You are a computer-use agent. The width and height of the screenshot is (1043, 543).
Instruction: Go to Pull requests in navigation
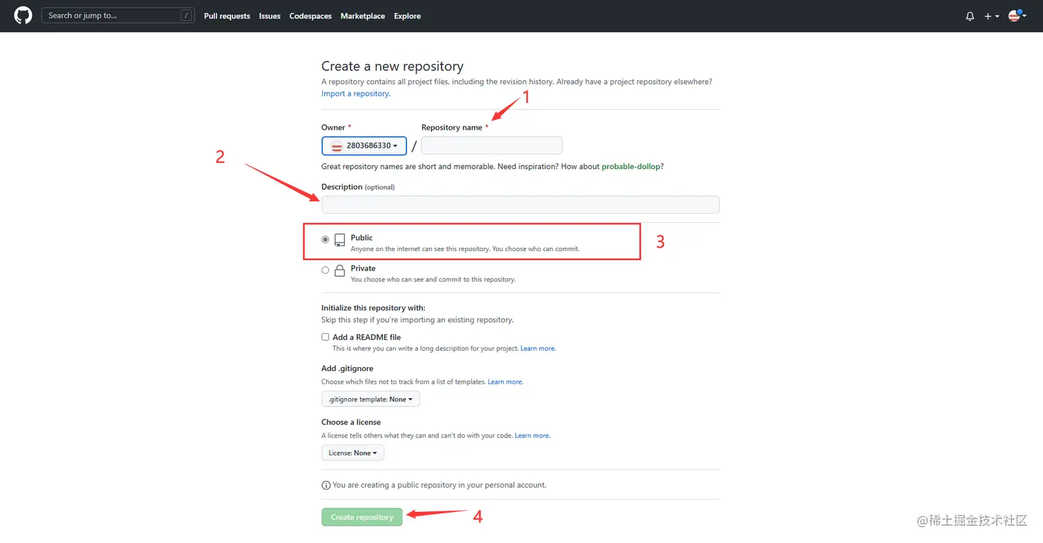click(x=227, y=16)
